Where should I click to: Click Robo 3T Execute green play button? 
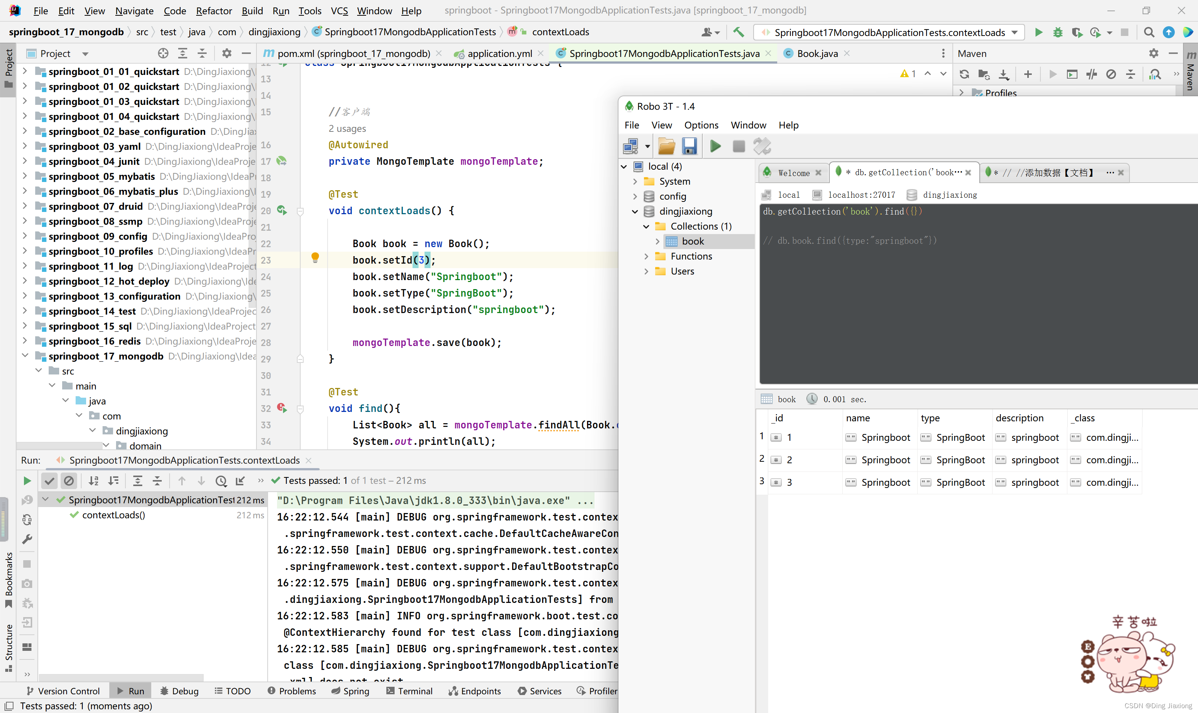point(715,146)
